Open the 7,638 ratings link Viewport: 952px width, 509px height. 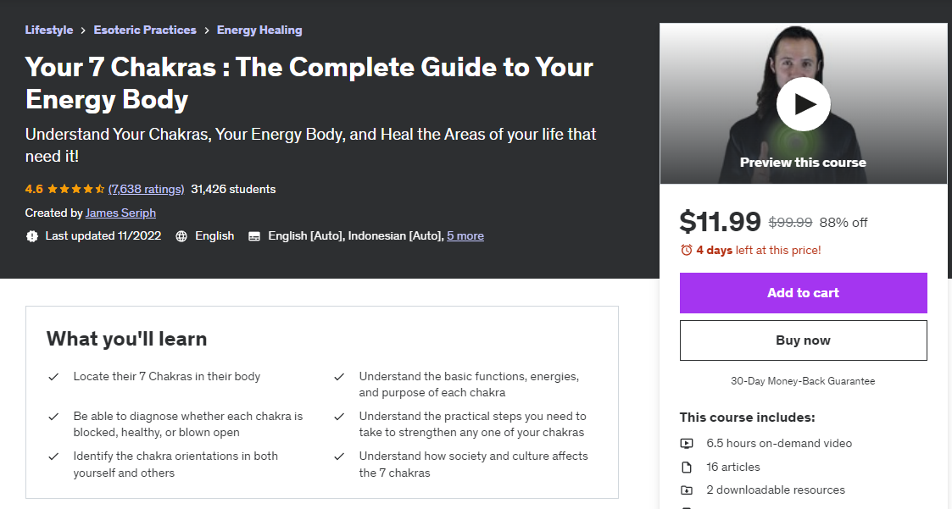click(146, 189)
